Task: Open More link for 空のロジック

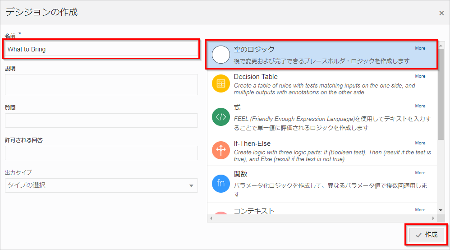Action: (x=420, y=48)
